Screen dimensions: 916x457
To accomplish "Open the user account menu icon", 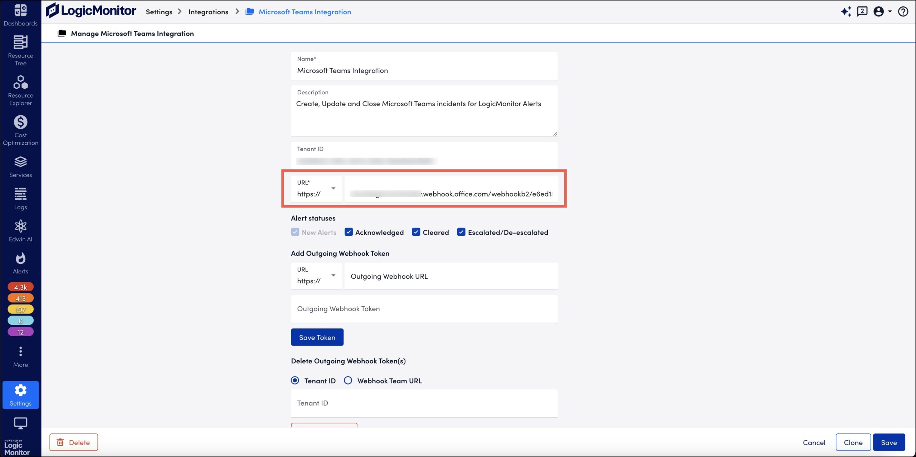I will [878, 11].
